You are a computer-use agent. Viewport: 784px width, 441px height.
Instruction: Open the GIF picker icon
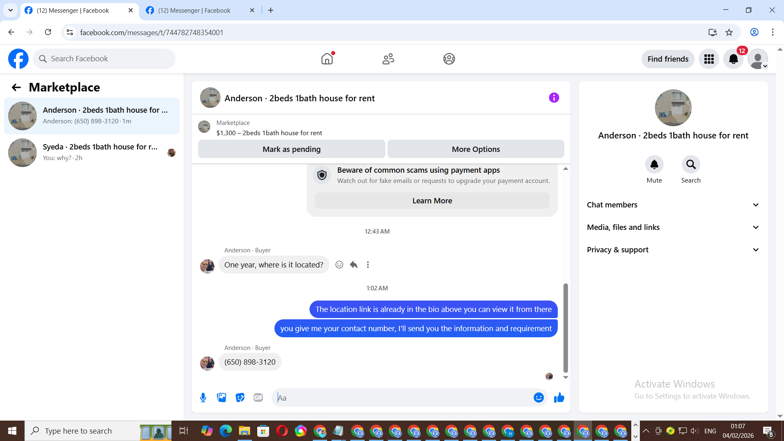coord(258,397)
